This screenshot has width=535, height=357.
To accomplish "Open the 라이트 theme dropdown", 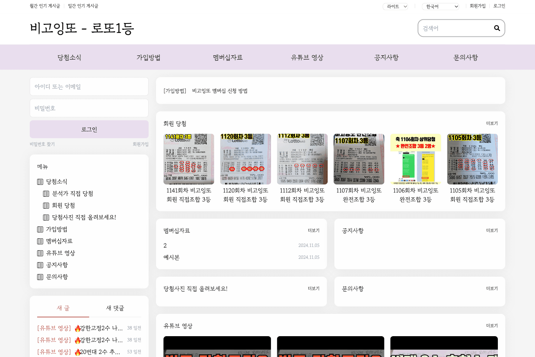I will tap(396, 6).
